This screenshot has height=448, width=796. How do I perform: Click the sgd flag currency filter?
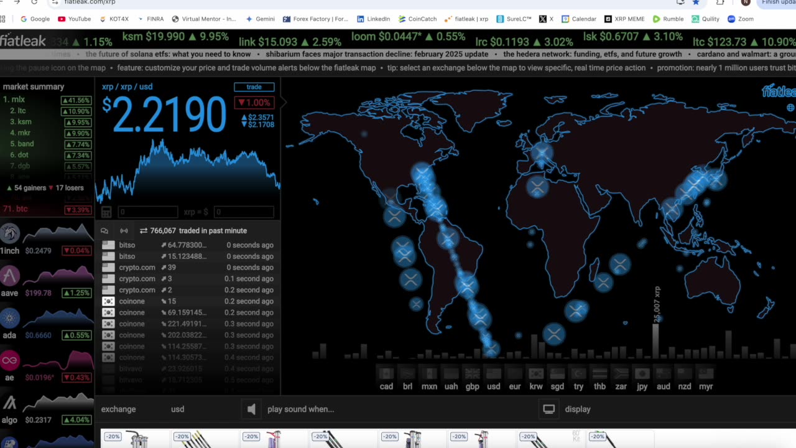pyautogui.click(x=557, y=374)
